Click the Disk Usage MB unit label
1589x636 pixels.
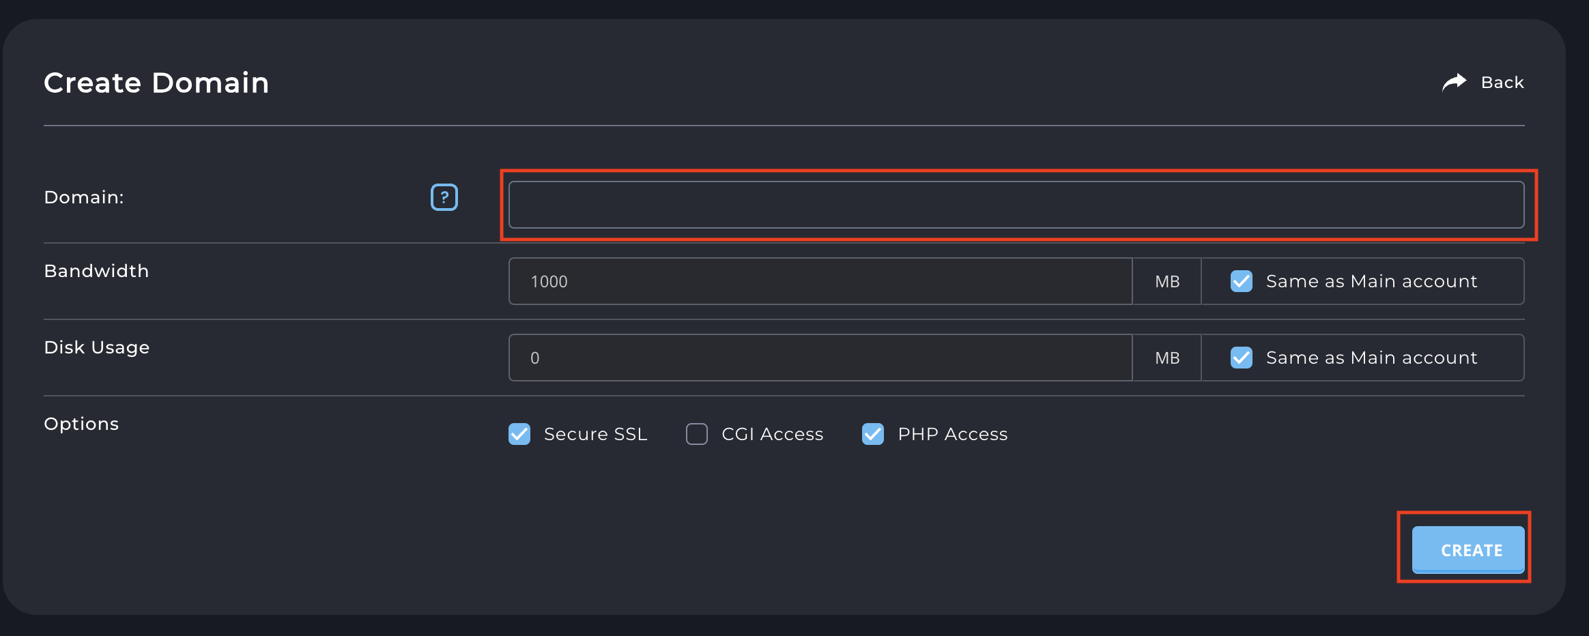pos(1167,358)
